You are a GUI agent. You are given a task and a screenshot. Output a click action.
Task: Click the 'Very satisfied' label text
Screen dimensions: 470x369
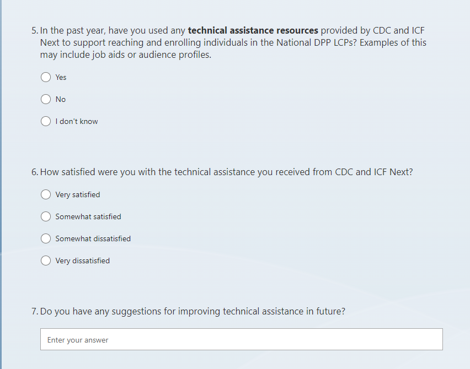pos(78,195)
